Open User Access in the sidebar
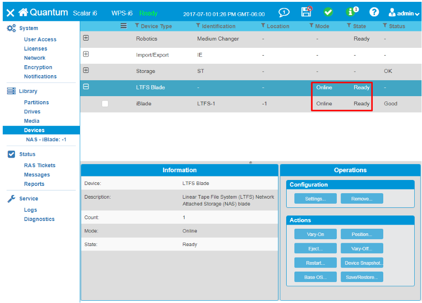The width and height of the screenshot is (422, 303). click(40, 39)
